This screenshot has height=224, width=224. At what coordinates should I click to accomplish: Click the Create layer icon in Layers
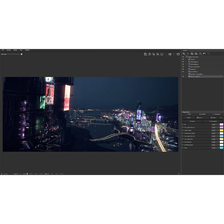[184, 53]
